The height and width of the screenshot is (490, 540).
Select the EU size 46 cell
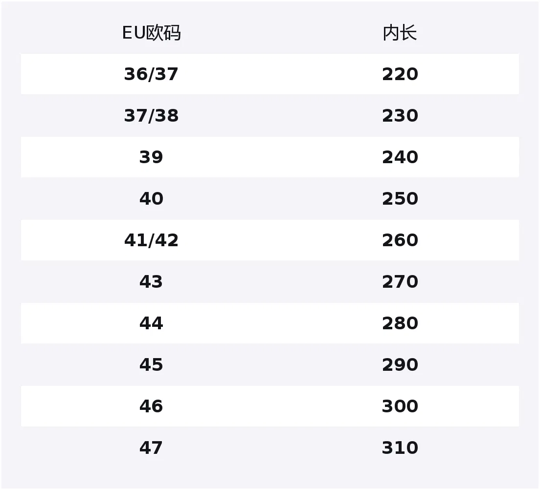tap(151, 406)
